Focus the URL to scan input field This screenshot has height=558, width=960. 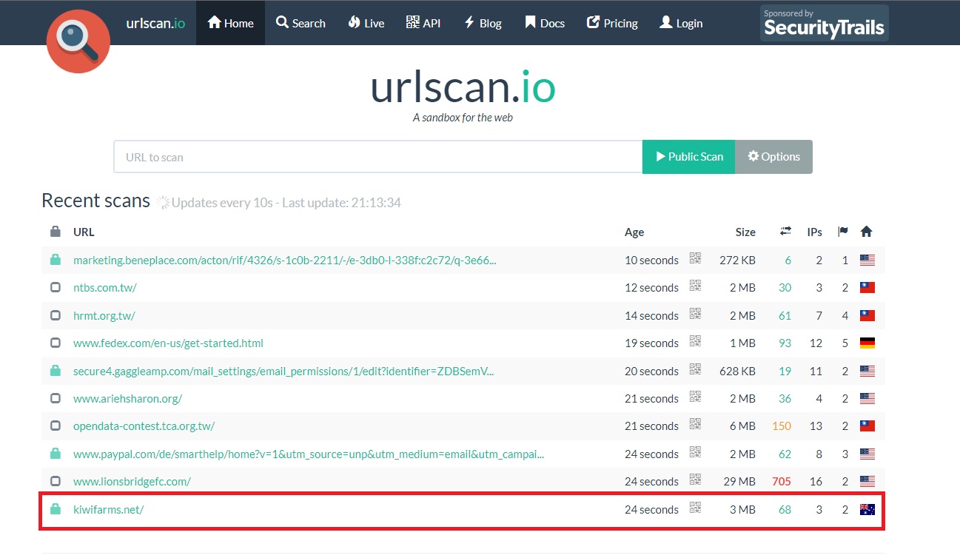378,157
